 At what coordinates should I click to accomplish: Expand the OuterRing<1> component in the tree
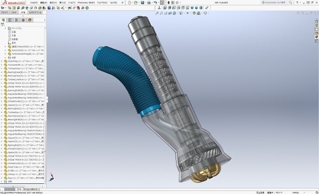tap(2, 61)
